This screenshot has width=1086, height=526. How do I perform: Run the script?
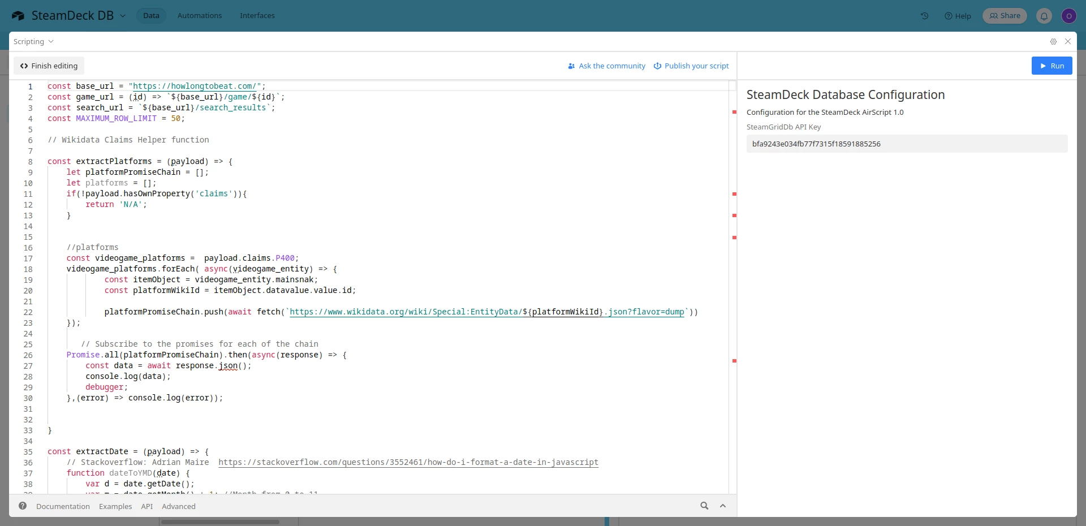coord(1051,66)
